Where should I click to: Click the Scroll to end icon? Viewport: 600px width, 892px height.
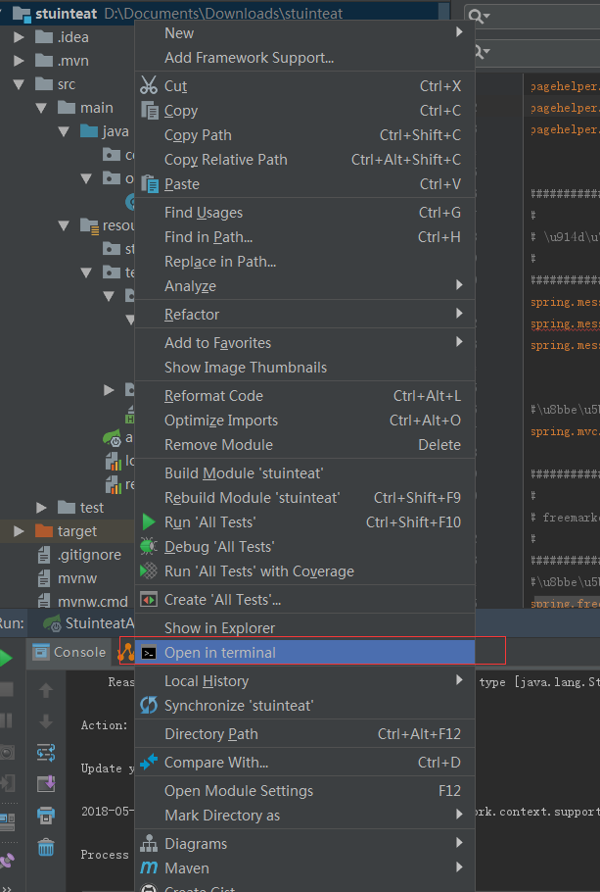(46, 784)
